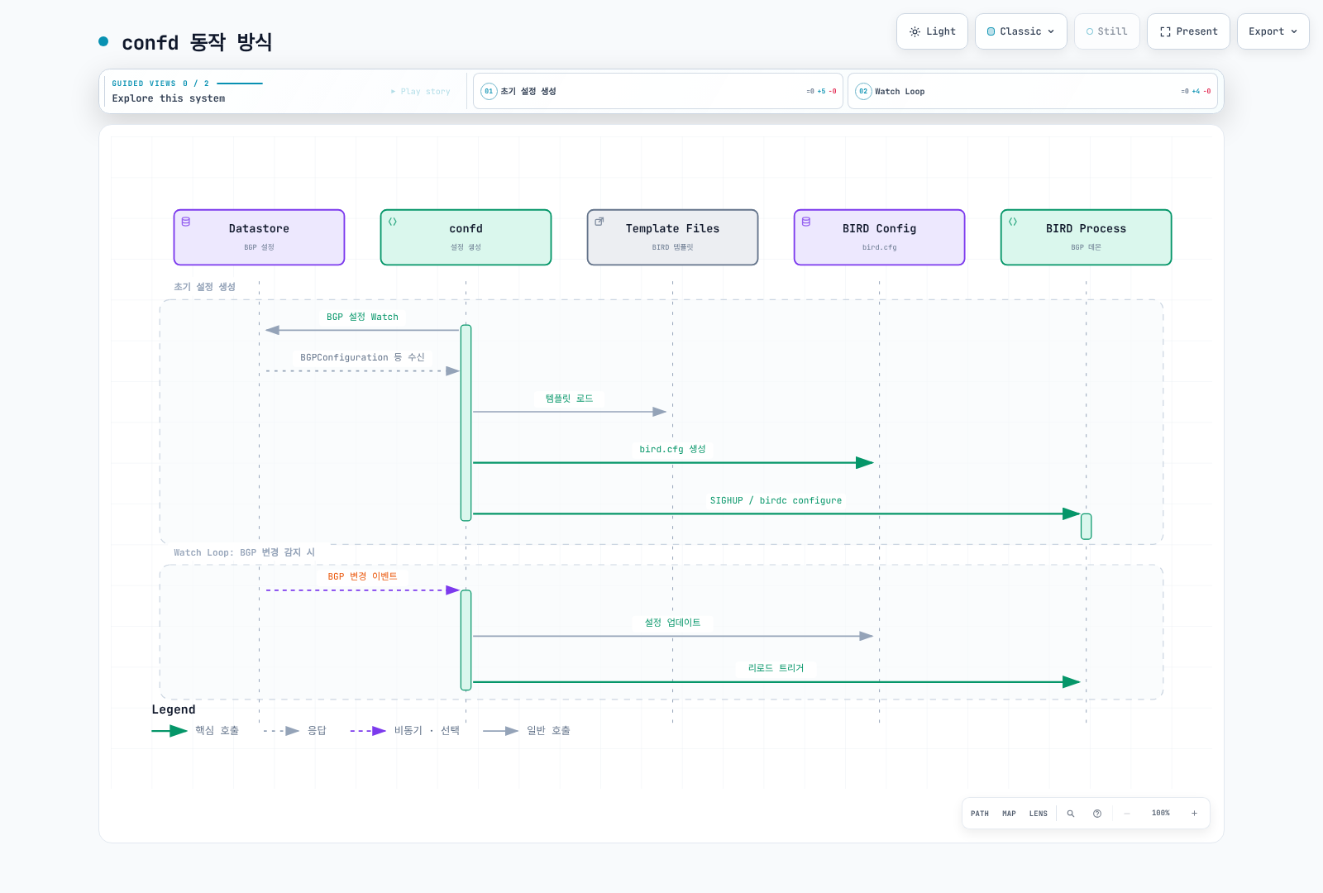
Task: Click the 'BGPConfiguration 등 수신' message label
Action: coord(362,357)
